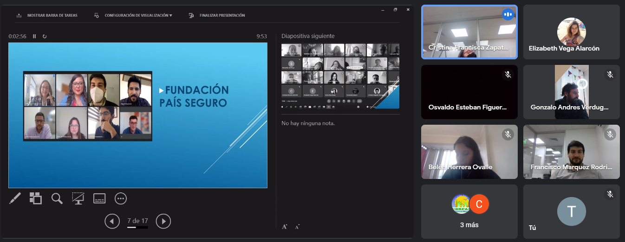The width and height of the screenshot is (625, 242).
Task: Show all slides grid view
Action: click(x=36, y=198)
